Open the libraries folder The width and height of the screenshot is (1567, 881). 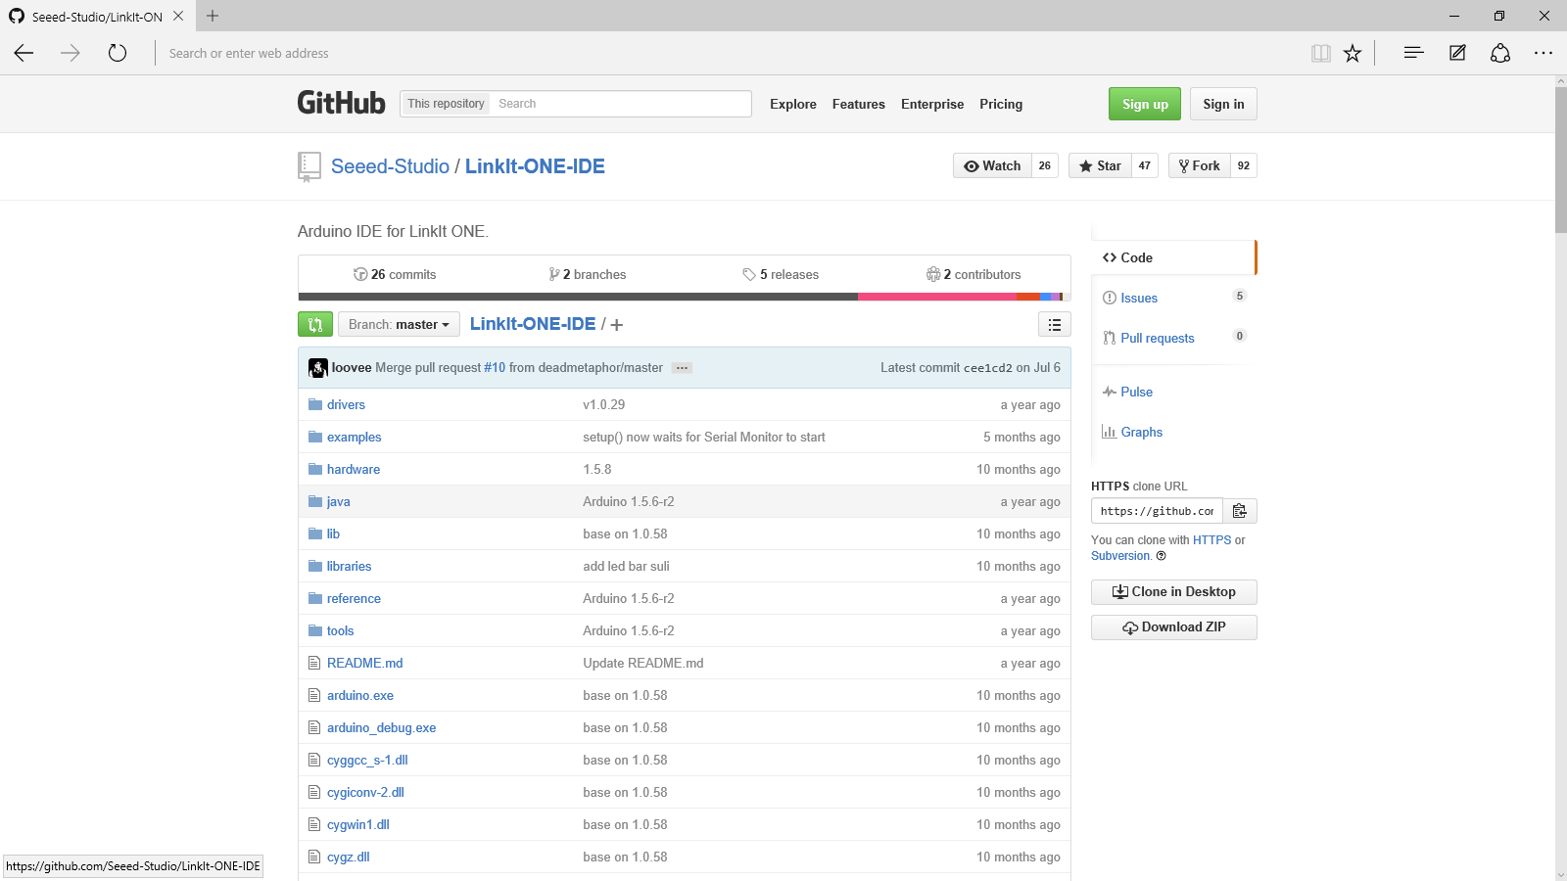click(x=349, y=566)
